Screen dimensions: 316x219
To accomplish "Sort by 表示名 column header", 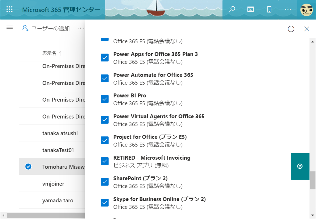I will point(52,53).
